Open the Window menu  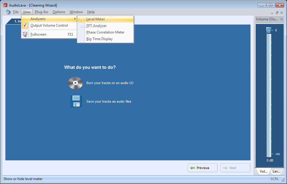(76, 12)
